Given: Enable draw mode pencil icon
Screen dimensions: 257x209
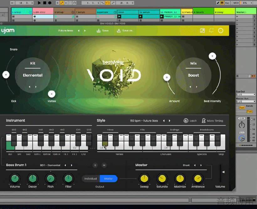Looking at the screenshot, I should coord(218,3).
